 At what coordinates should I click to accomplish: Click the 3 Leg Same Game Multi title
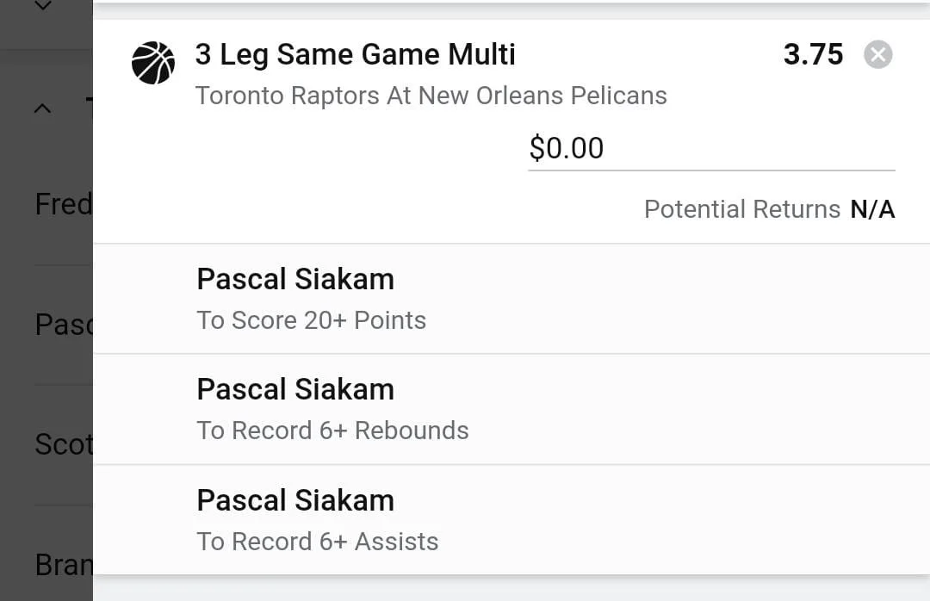coord(355,55)
